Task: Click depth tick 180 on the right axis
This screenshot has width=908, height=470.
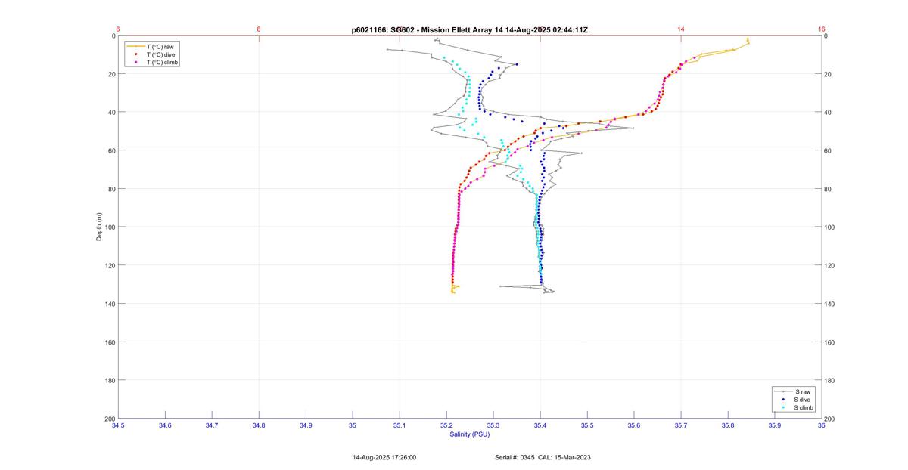Action: (829, 380)
